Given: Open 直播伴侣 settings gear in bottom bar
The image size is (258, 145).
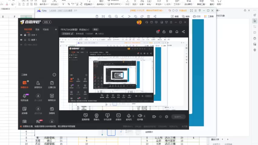Looking at the screenshot, I should coord(166,117).
